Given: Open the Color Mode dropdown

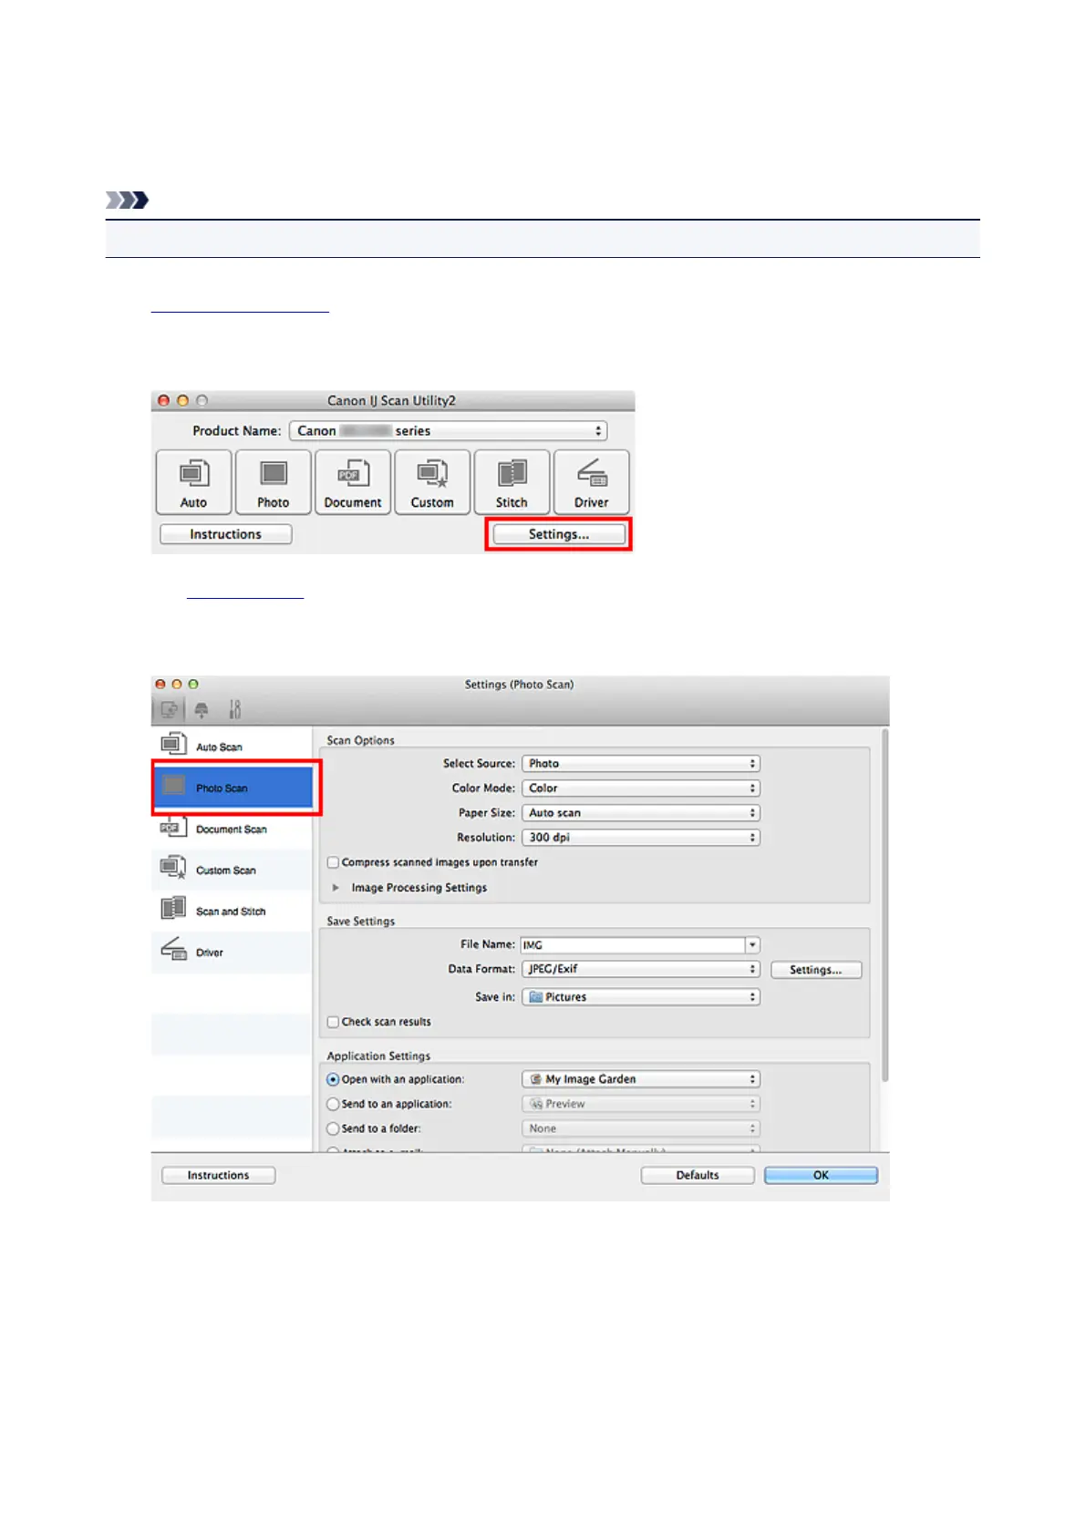Looking at the screenshot, I should (641, 788).
